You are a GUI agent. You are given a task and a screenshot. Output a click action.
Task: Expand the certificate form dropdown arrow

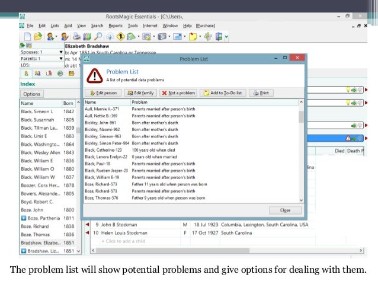(154, 36)
